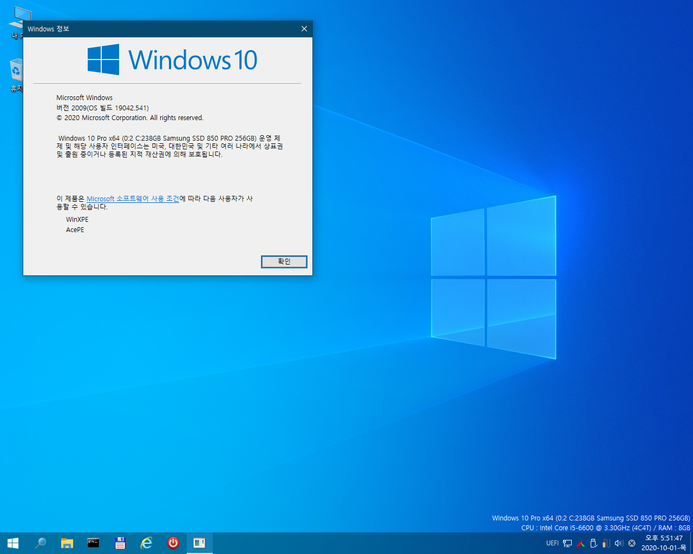The width and height of the screenshot is (693, 554).
Task: Launch File Explorer from the taskbar
Action: click(67, 543)
